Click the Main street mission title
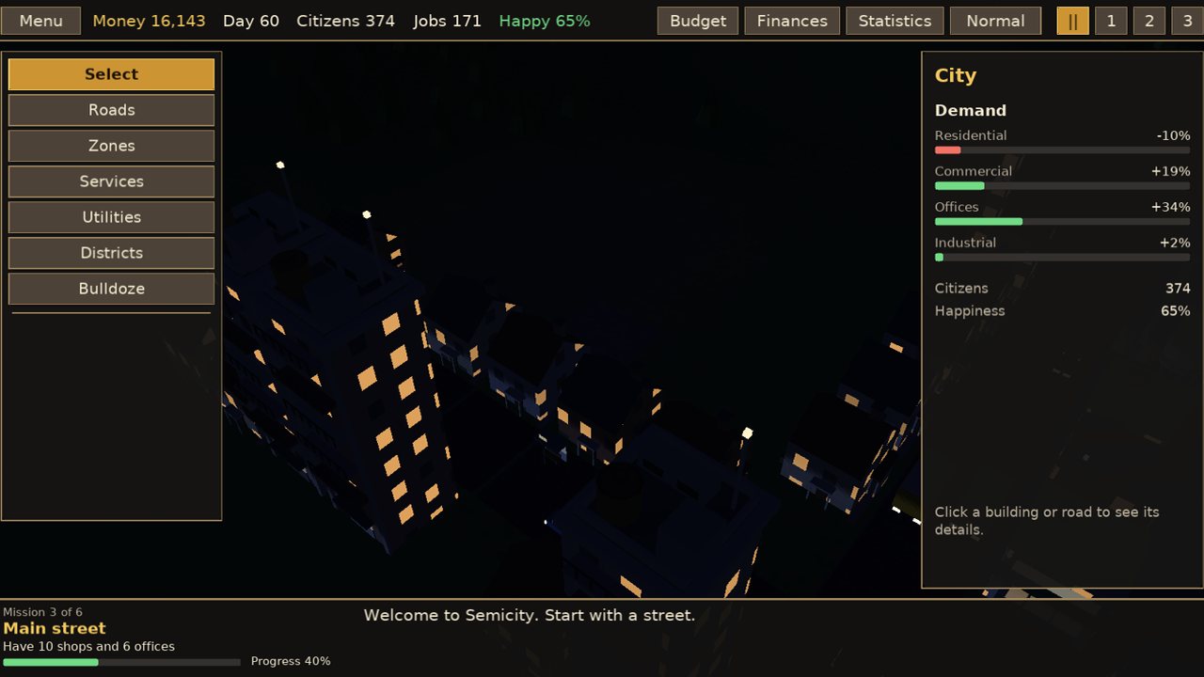 pos(55,628)
